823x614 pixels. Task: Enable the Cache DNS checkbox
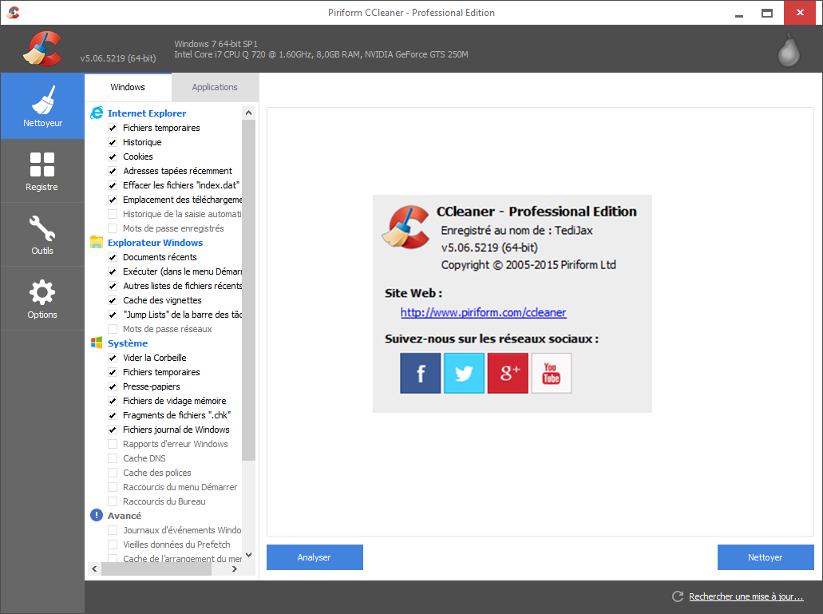click(113, 458)
